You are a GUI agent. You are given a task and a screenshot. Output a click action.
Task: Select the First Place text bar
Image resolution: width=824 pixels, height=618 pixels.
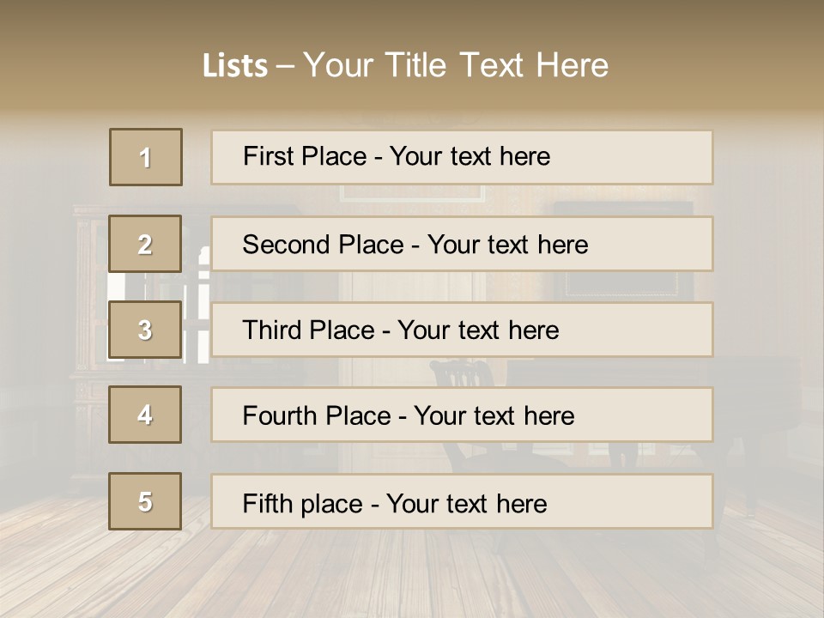click(462, 157)
